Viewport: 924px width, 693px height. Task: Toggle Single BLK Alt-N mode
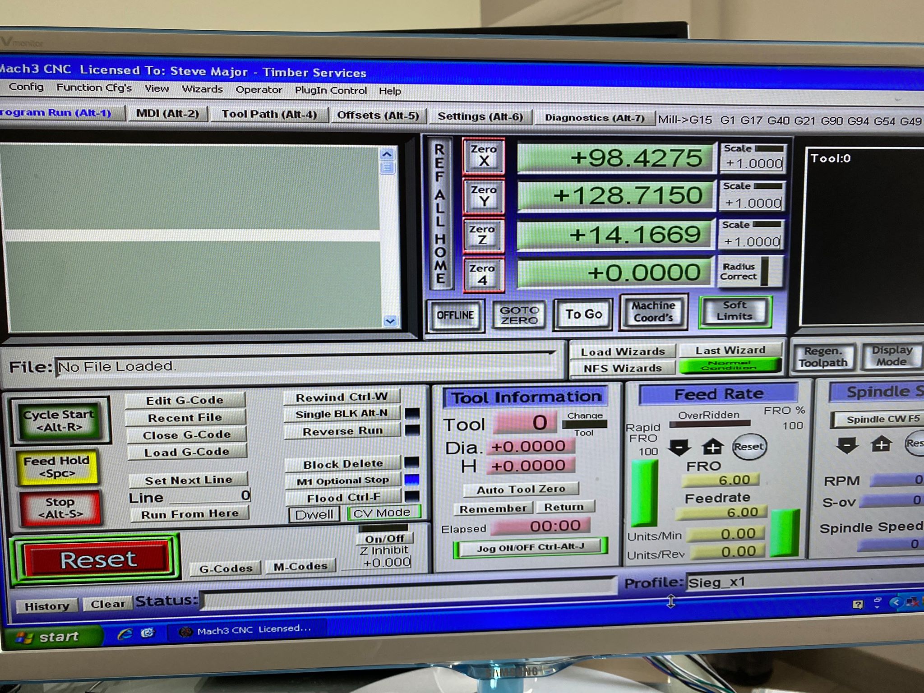pyautogui.click(x=342, y=414)
